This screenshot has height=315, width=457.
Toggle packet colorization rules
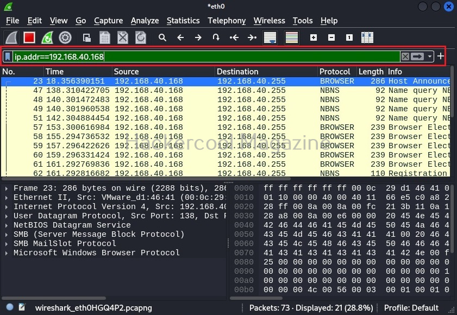point(292,37)
